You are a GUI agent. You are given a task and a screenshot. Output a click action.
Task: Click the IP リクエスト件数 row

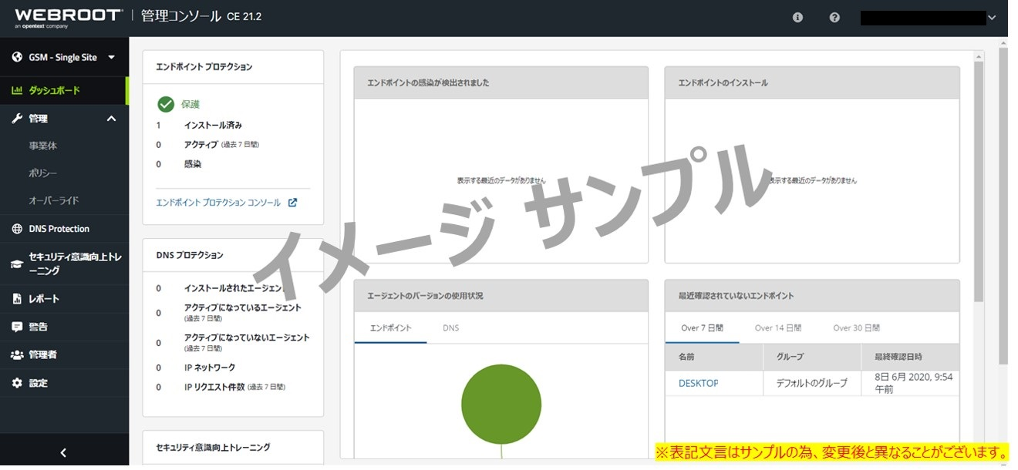[221, 387]
